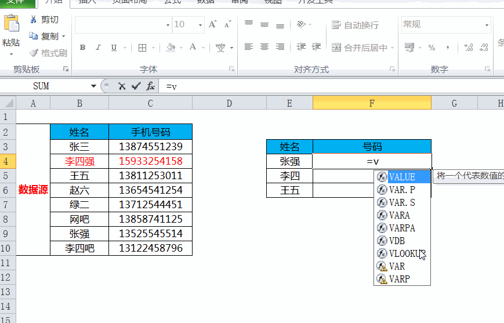The image size is (504, 323).
Task: Click the text orientation icon
Action: [301, 24]
